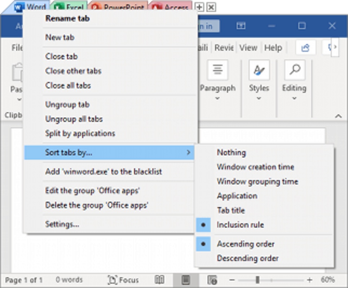This screenshot has height=288, width=348.
Task: Click the Styles icon
Action: tap(259, 70)
